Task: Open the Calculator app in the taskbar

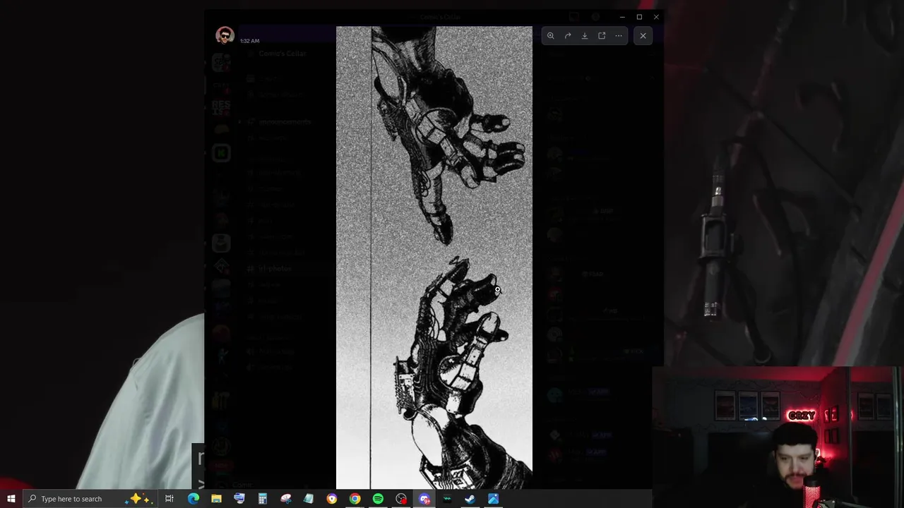Action: click(x=263, y=499)
